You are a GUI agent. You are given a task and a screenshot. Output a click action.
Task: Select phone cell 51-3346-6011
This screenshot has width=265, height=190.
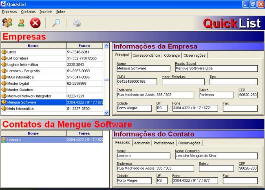[84, 52]
